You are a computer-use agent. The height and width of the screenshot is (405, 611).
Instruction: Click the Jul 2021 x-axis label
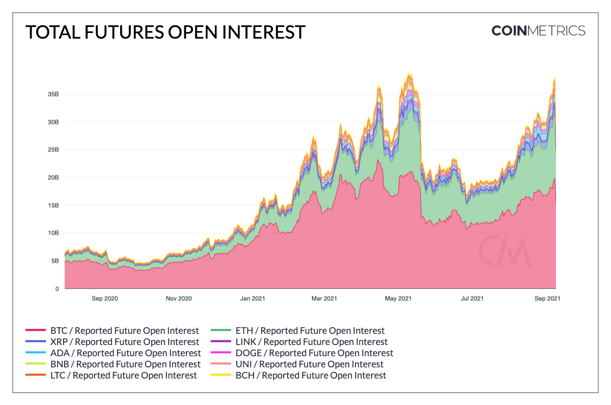point(472,298)
